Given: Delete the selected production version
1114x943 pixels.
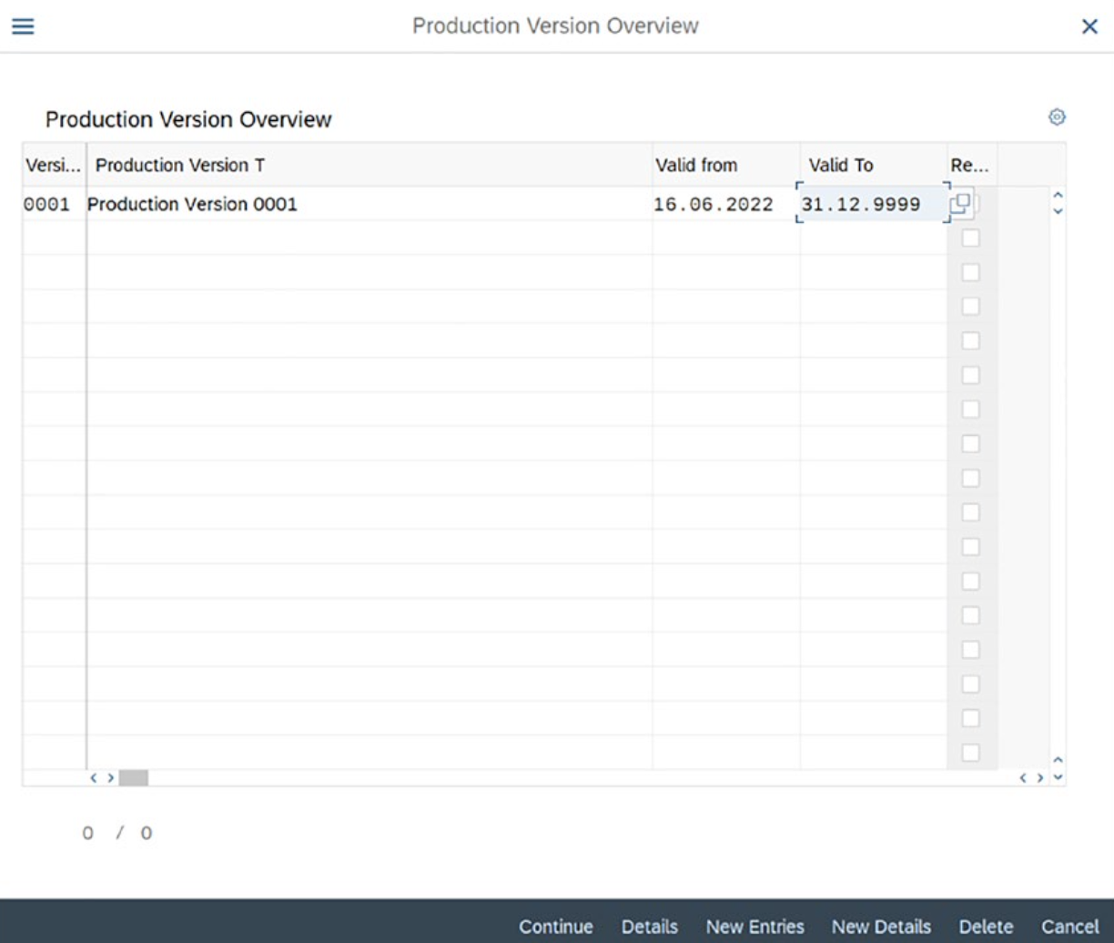Looking at the screenshot, I should [x=986, y=927].
